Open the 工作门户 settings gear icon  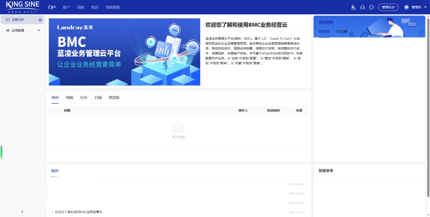[x=40, y=20]
